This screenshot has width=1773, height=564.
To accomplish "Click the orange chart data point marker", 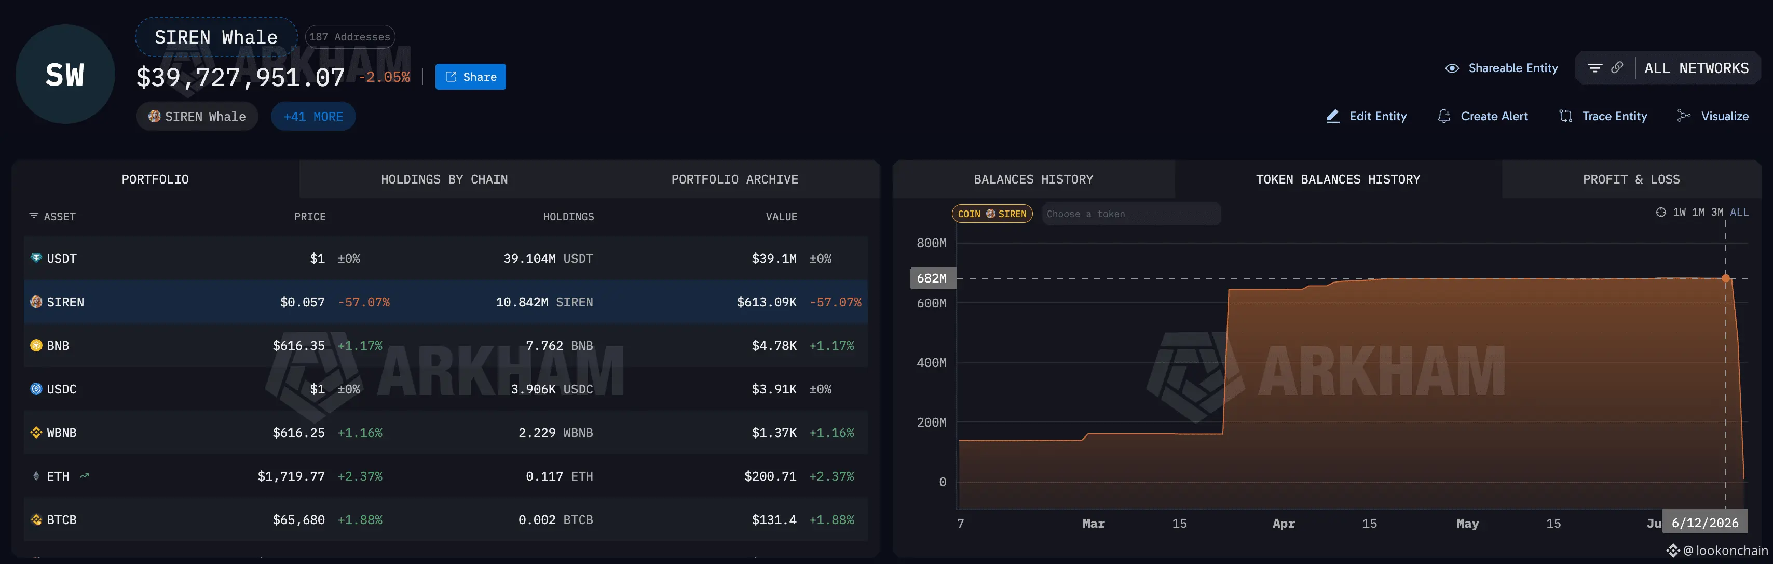I will (1725, 278).
